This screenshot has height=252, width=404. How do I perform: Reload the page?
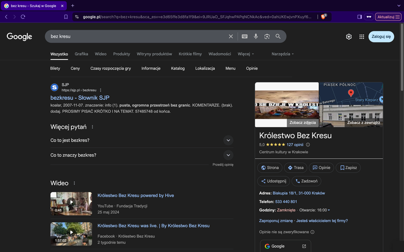coord(23,17)
